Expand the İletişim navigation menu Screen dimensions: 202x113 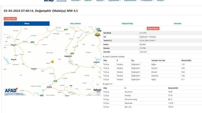(161, 1)
